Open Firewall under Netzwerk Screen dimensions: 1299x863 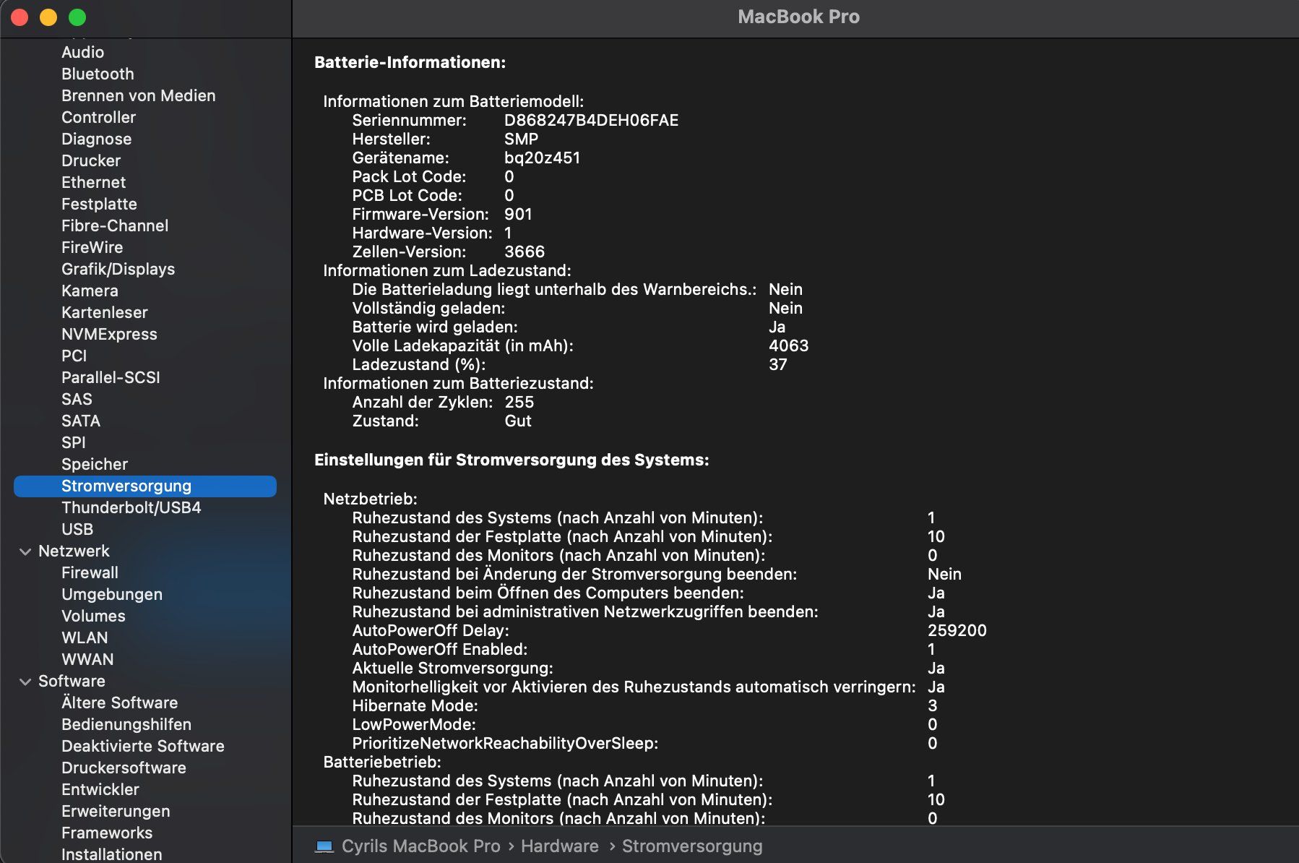(90, 572)
